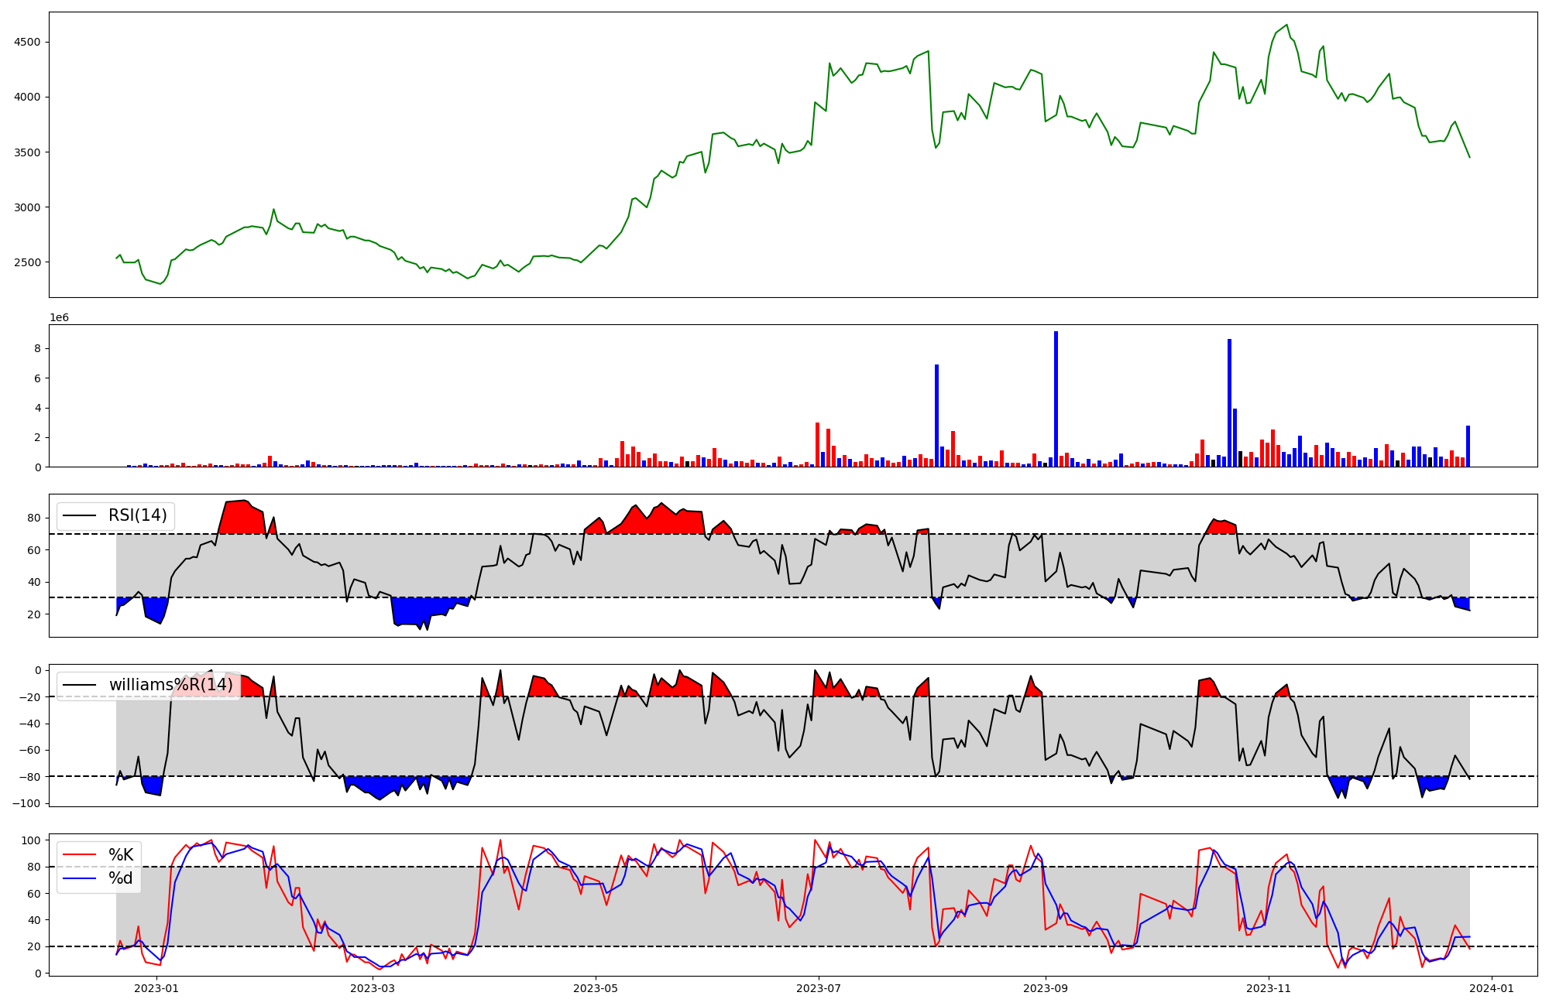This screenshot has height=1006, width=1549.
Task: Click the red %K legend line sample
Action: coord(79,855)
